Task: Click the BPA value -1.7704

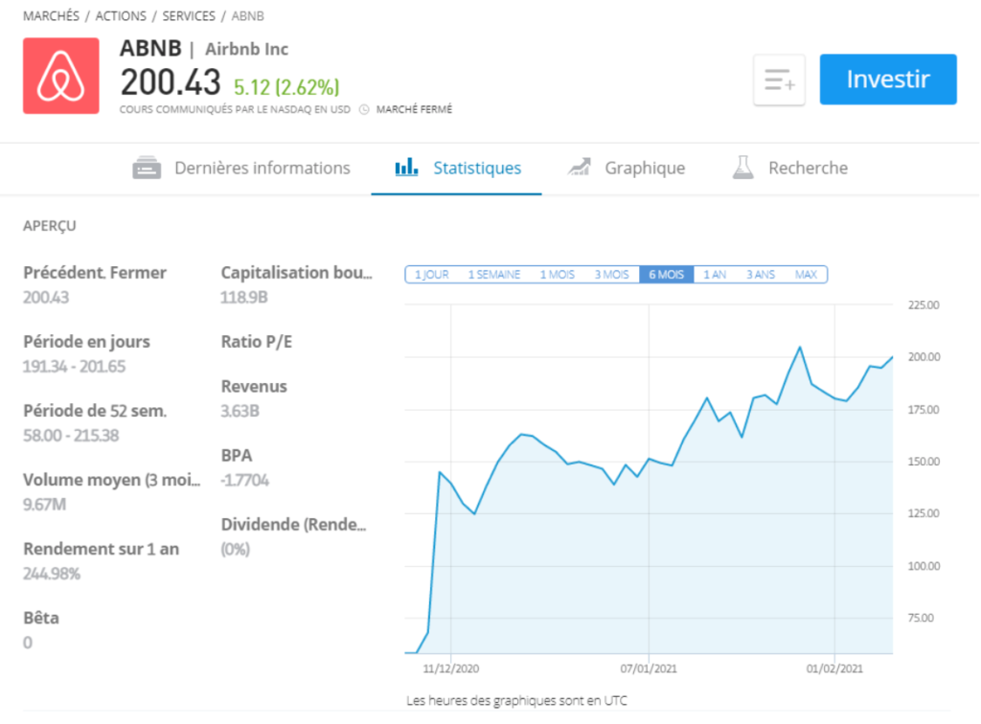Action: pyautogui.click(x=244, y=480)
